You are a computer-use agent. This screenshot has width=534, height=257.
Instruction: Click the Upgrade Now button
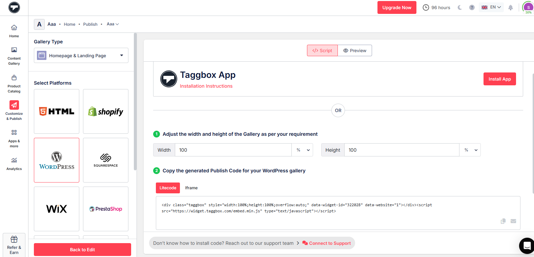[397, 7]
